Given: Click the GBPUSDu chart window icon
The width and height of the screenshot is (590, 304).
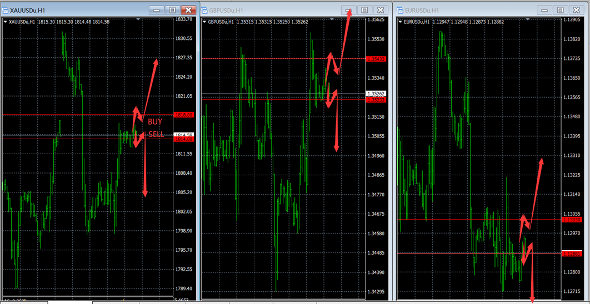Looking at the screenshot, I should click(204, 10).
